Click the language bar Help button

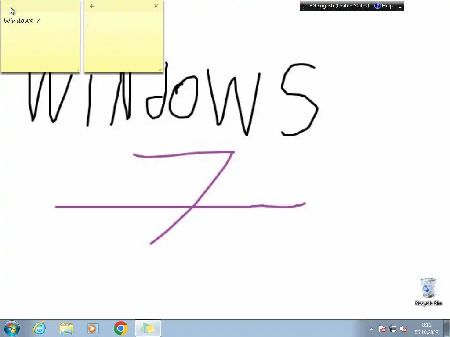click(384, 6)
